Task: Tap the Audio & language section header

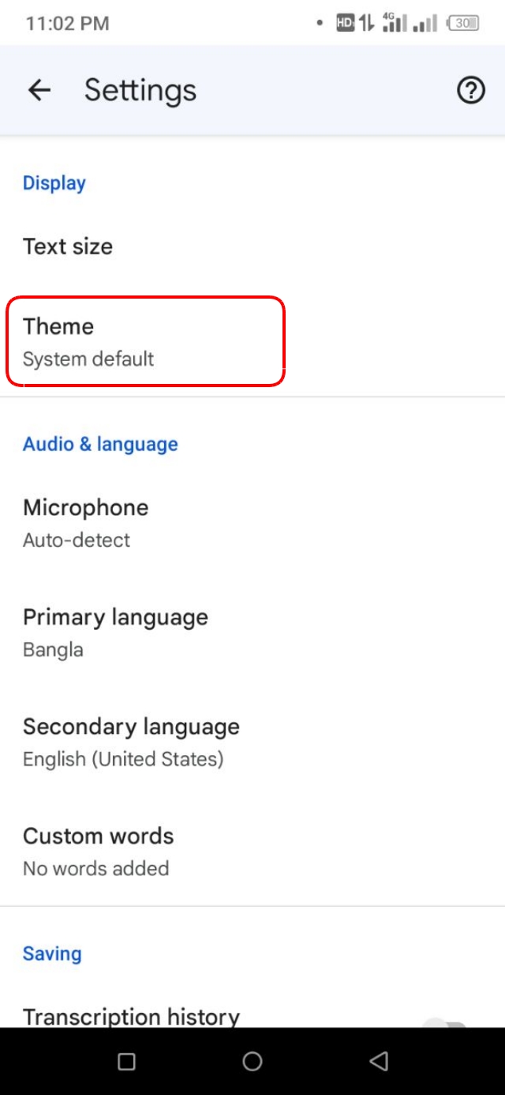Action: pyautogui.click(x=100, y=444)
